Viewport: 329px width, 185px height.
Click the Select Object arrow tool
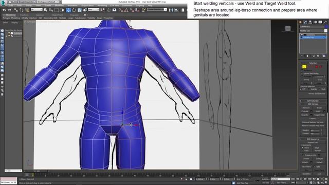[x=45, y=10]
